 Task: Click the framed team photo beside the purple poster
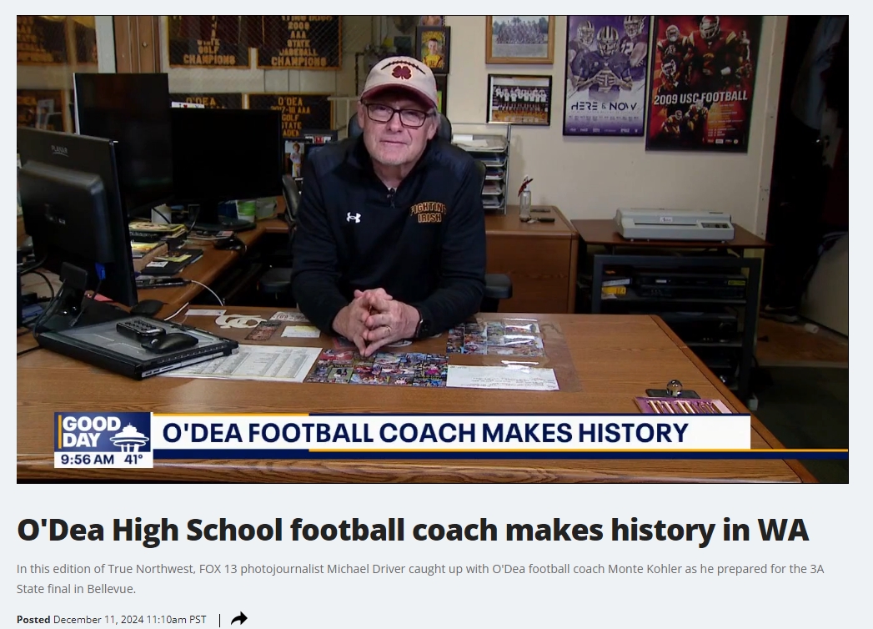pyautogui.click(x=519, y=100)
